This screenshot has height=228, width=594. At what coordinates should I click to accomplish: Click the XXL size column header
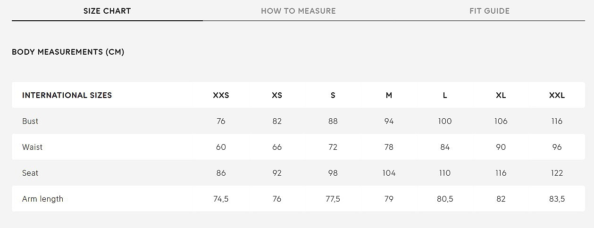click(557, 95)
